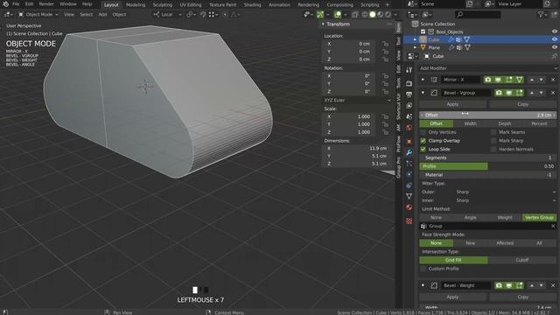Open the Outer miter type dropdown
Viewport: 560px width, 315px height.
coord(506,192)
